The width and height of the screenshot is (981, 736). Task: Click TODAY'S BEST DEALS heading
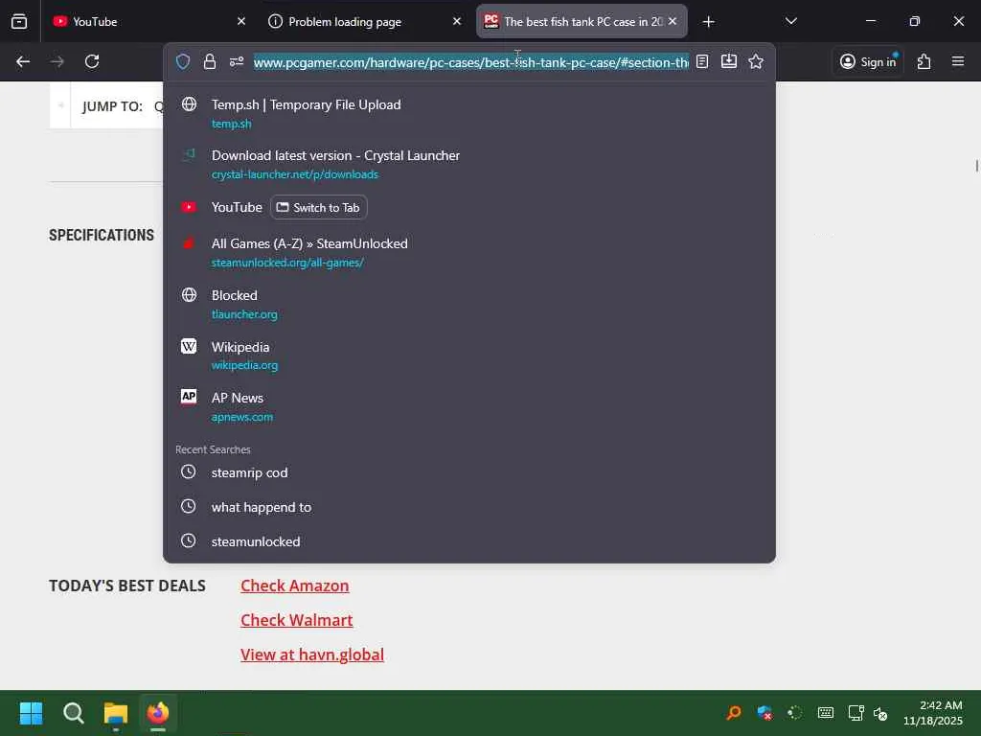(x=127, y=586)
